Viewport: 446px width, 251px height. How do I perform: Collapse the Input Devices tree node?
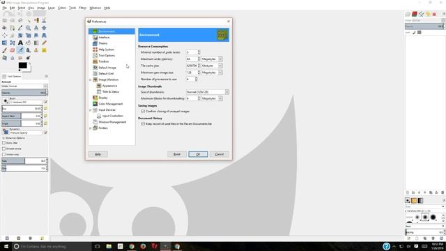(x=91, y=110)
